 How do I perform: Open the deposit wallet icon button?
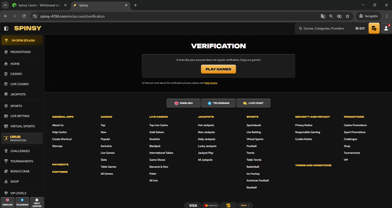(x=374, y=29)
